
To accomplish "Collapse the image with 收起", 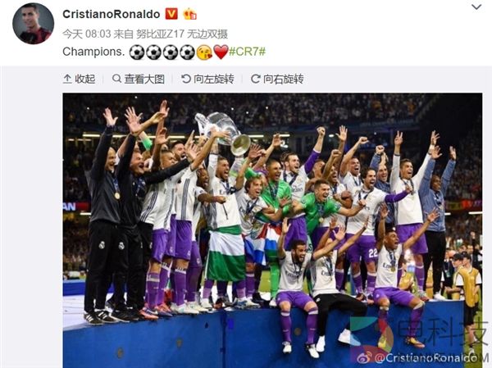I will click(79, 79).
